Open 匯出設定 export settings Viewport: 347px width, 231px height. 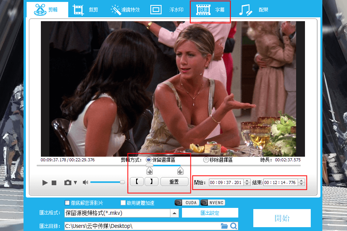pos(210,213)
